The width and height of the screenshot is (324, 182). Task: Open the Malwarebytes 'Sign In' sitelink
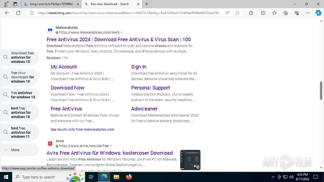click(139, 67)
